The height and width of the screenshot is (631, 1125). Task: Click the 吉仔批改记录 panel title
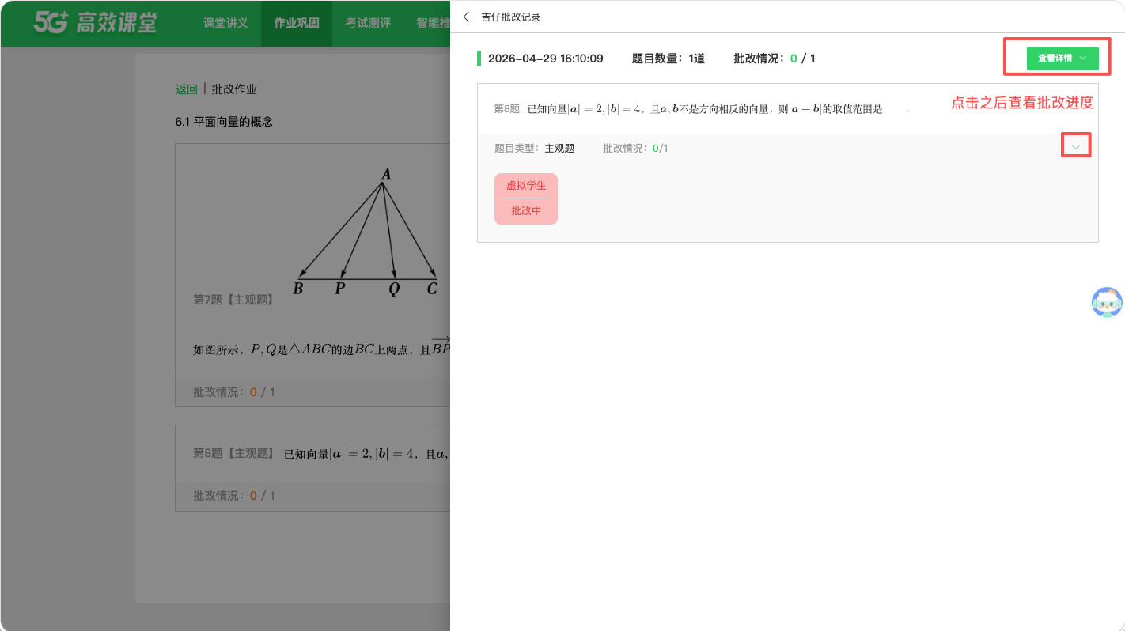click(x=511, y=17)
